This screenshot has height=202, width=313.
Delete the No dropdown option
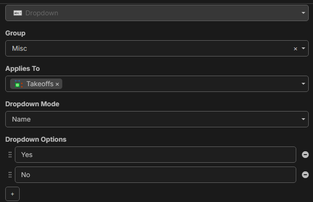pos(305,175)
